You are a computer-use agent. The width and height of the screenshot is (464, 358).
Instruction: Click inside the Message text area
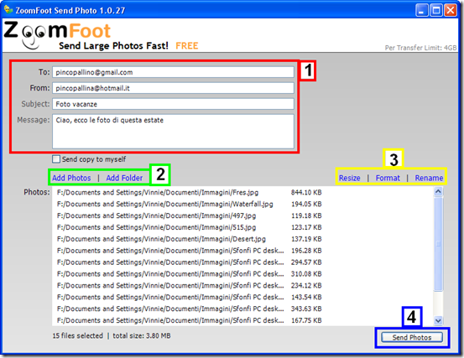click(x=173, y=132)
